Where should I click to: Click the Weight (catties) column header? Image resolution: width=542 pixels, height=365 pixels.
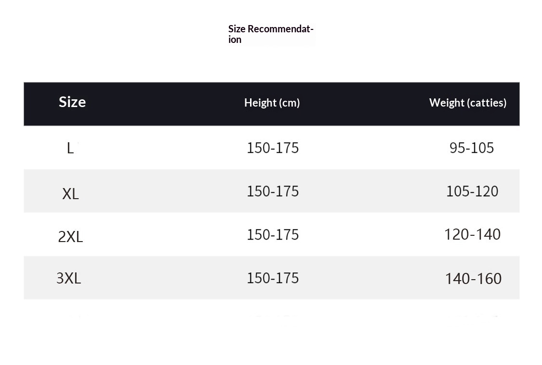467,103
